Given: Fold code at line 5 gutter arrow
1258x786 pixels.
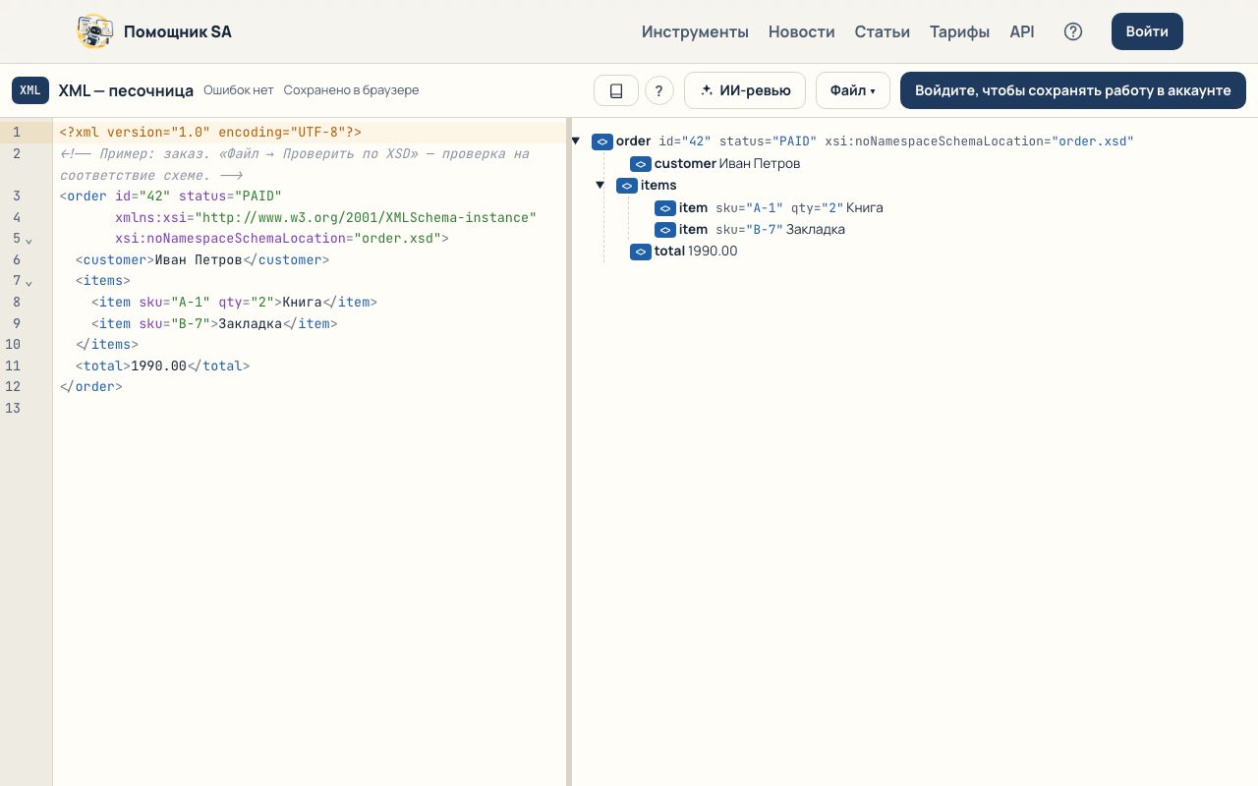Looking at the screenshot, I should (29, 240).
